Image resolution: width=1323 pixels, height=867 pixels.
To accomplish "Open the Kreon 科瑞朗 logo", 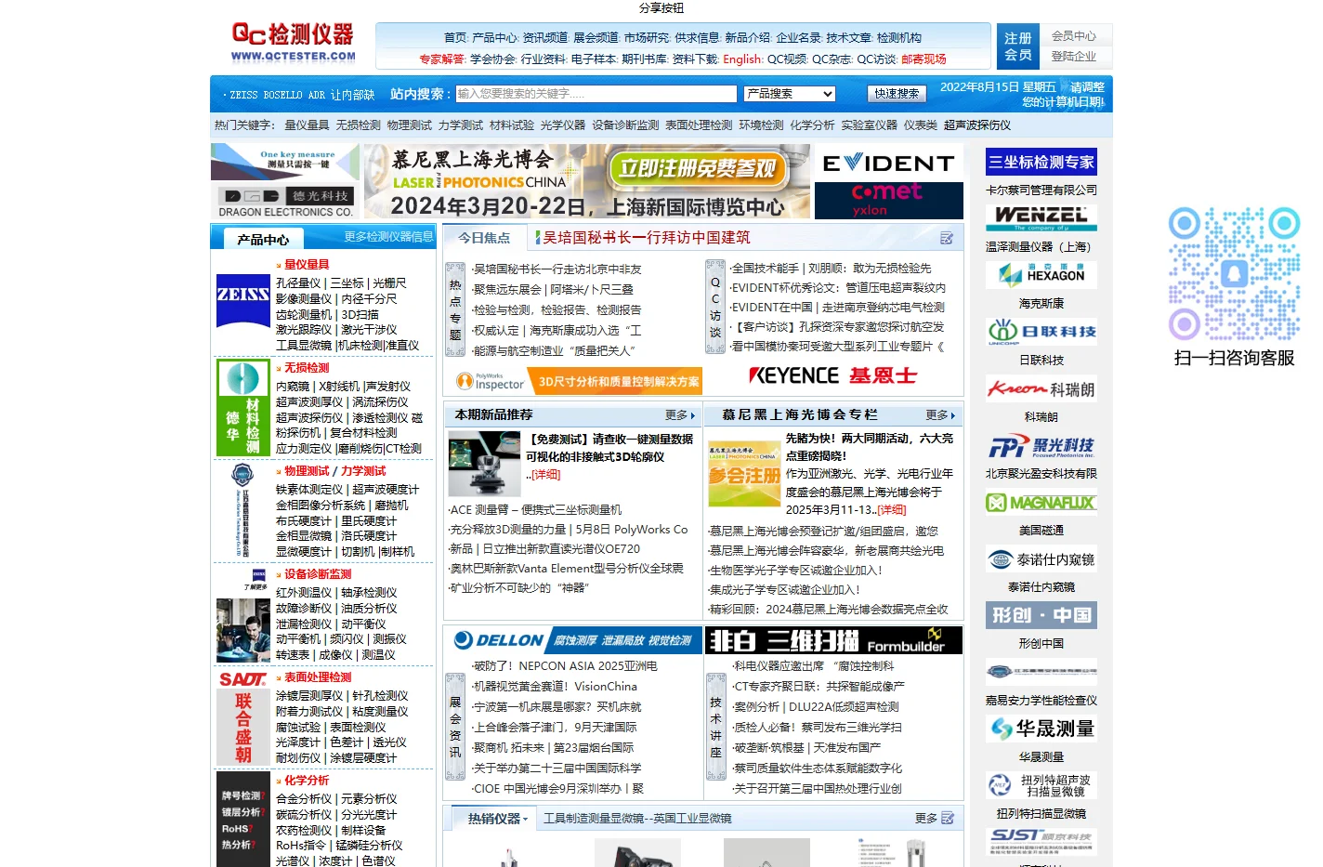I will [1041, 388].
